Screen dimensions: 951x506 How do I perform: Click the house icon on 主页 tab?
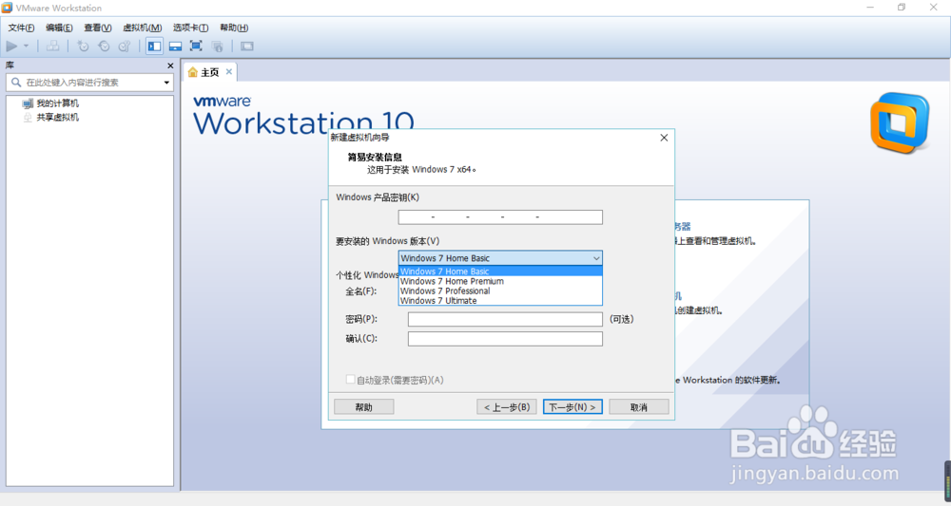point(193,73)
